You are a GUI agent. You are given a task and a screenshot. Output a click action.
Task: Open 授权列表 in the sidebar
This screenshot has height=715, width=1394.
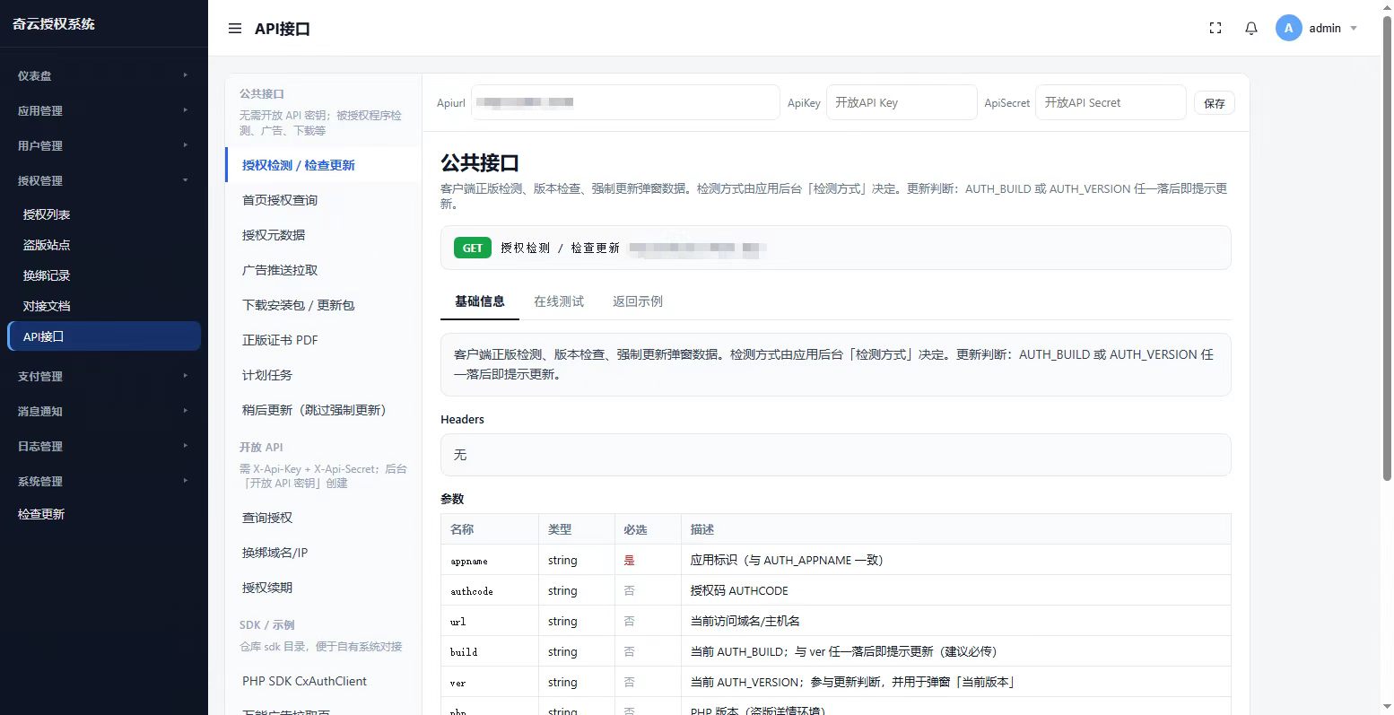point(104,214)
